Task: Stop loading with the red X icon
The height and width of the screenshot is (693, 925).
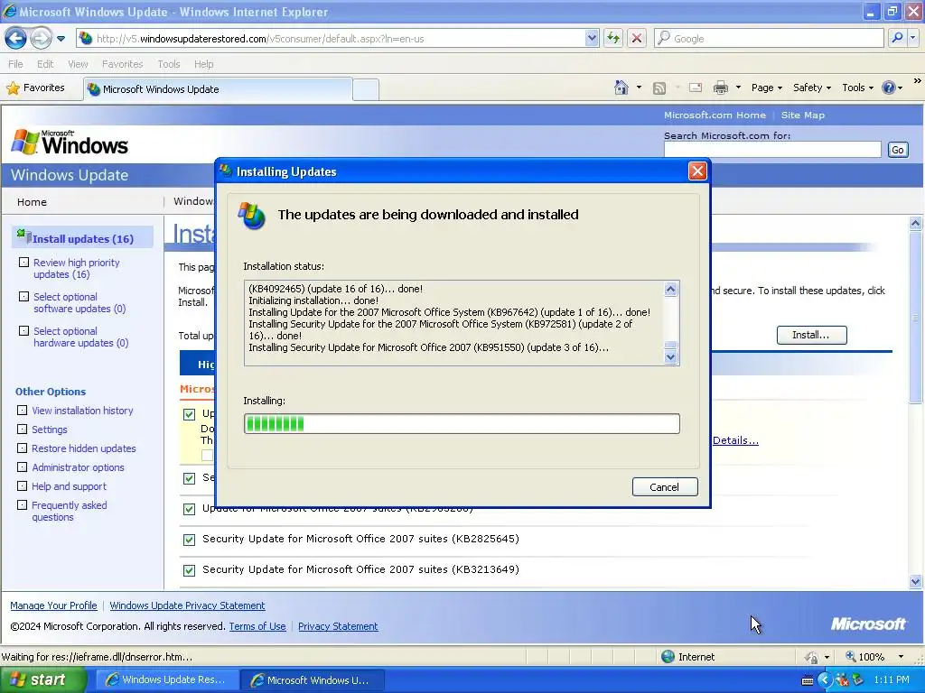Action: (x=637, y=38)
